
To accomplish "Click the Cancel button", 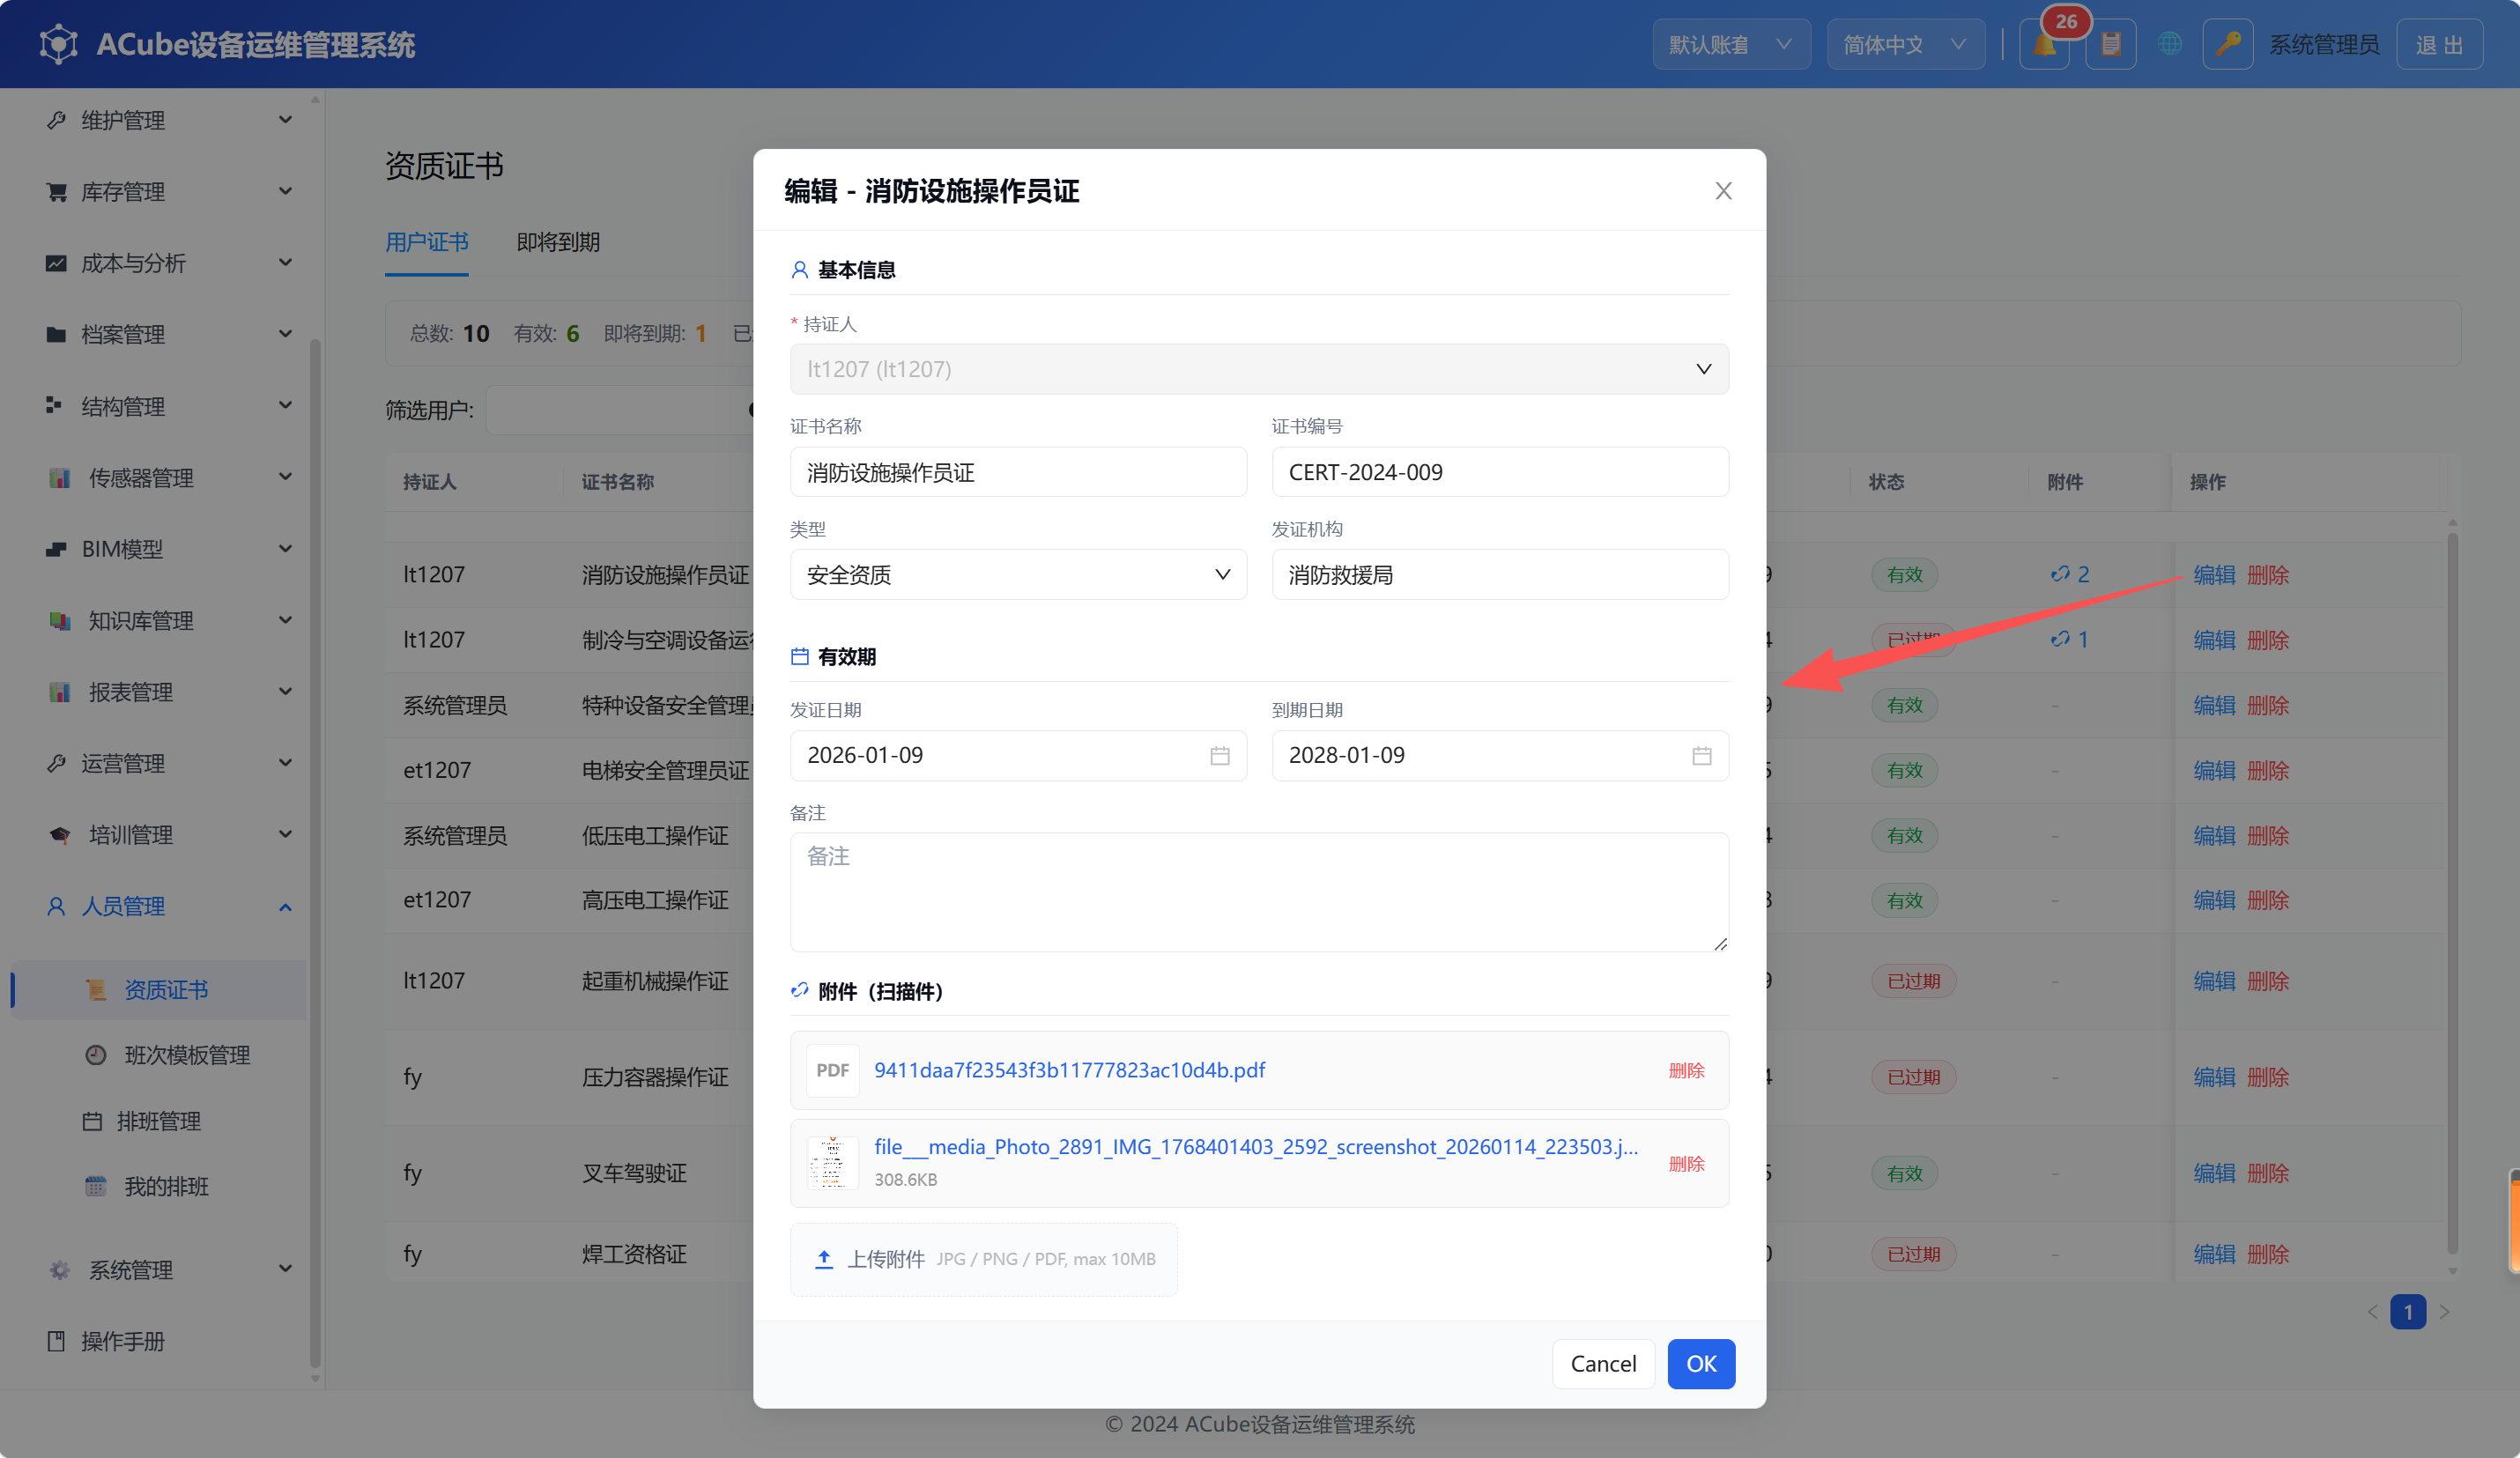I will coord(1603,1364).
